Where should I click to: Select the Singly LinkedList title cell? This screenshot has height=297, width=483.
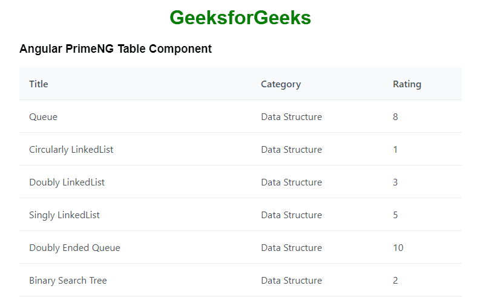pyautogui.click(x=65, y=215)
